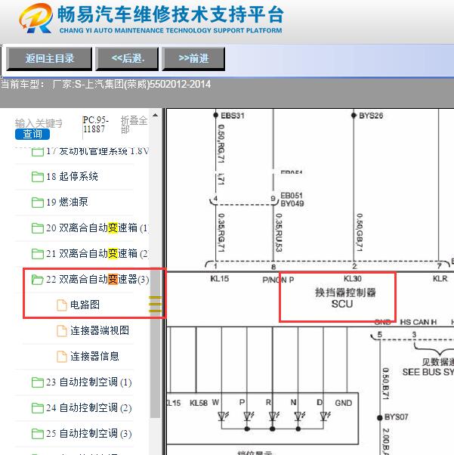Open folder icon for 20 双离合自动变速箱 (1)
454x455 pixels.
[38, 227]
